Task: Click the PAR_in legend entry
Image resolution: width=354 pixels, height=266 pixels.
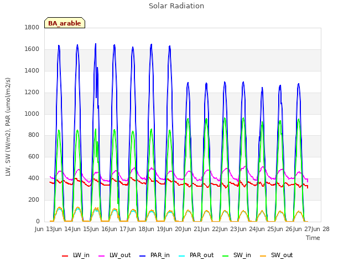Action: 154,255
